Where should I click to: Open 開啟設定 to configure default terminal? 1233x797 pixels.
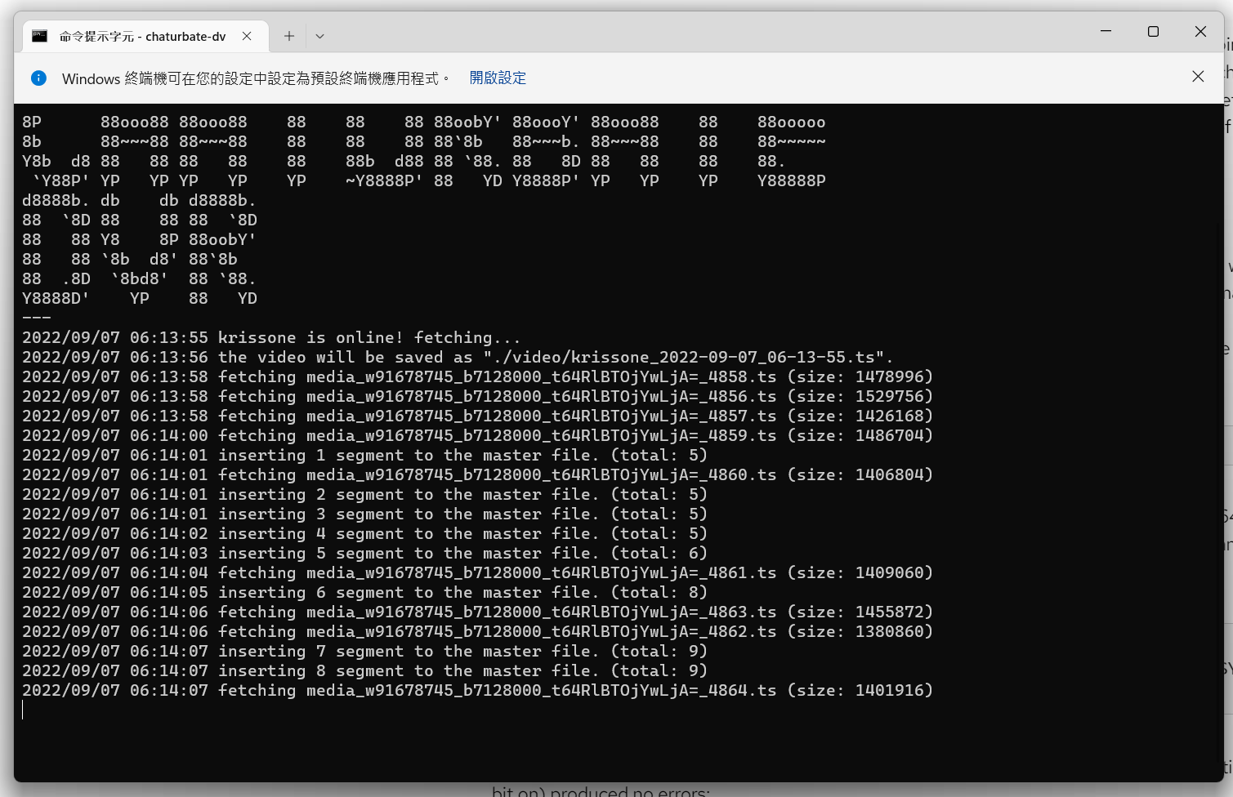(497, 78)
